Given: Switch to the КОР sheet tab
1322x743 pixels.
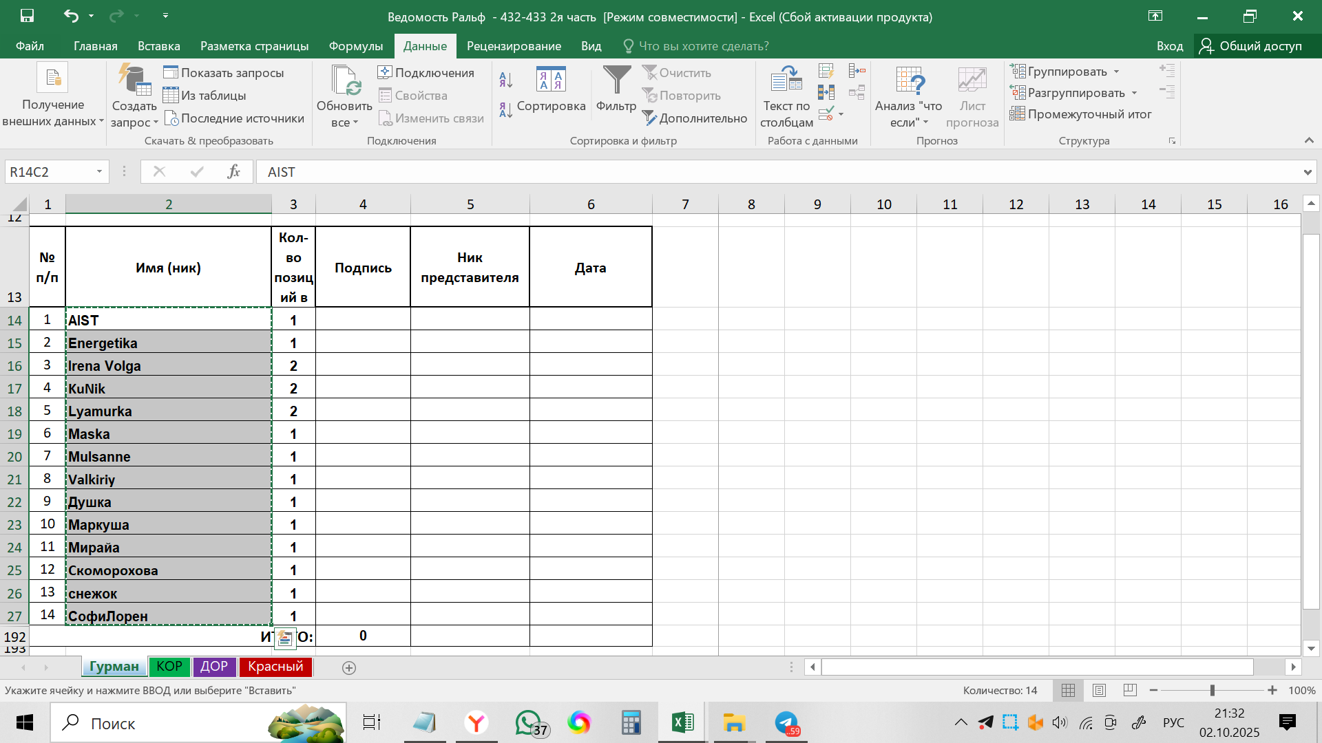Looking at the screenshot, I should coord(169,666).
